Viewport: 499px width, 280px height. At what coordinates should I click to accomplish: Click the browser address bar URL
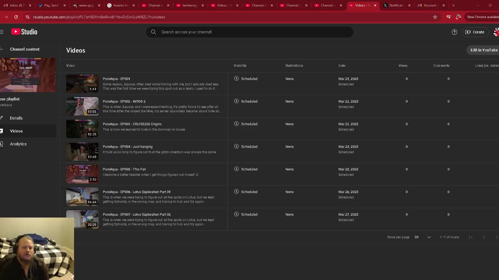click(x=99, y=17)
